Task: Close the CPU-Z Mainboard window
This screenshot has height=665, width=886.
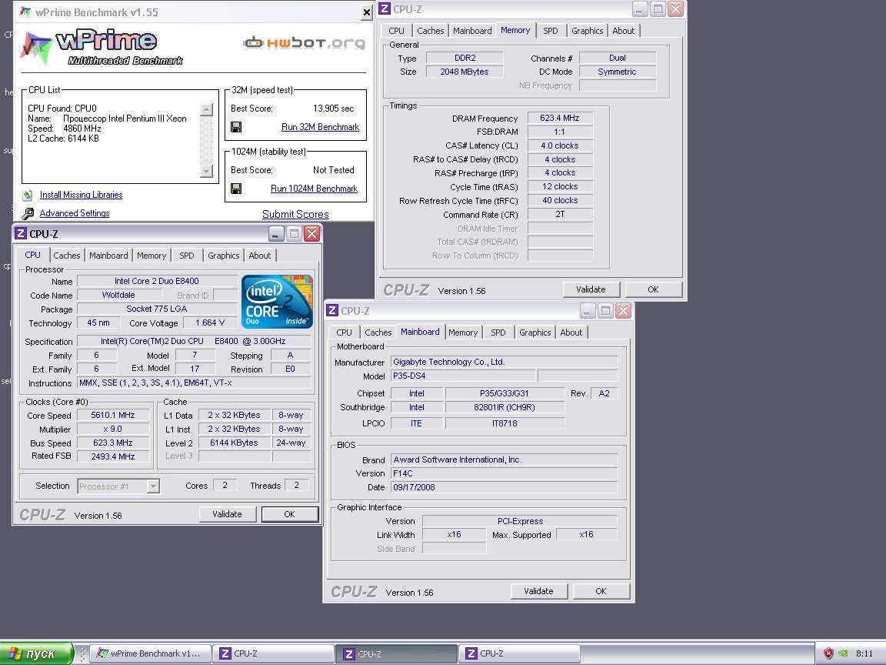Action: [623, 310]
